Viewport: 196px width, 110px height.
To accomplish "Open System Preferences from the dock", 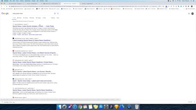I will click(x=106, y=107).
